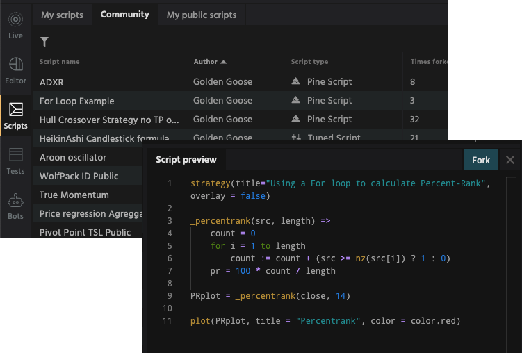Sort by Times forked column header
Screen dimensions: 522x353
pos(429,62)
